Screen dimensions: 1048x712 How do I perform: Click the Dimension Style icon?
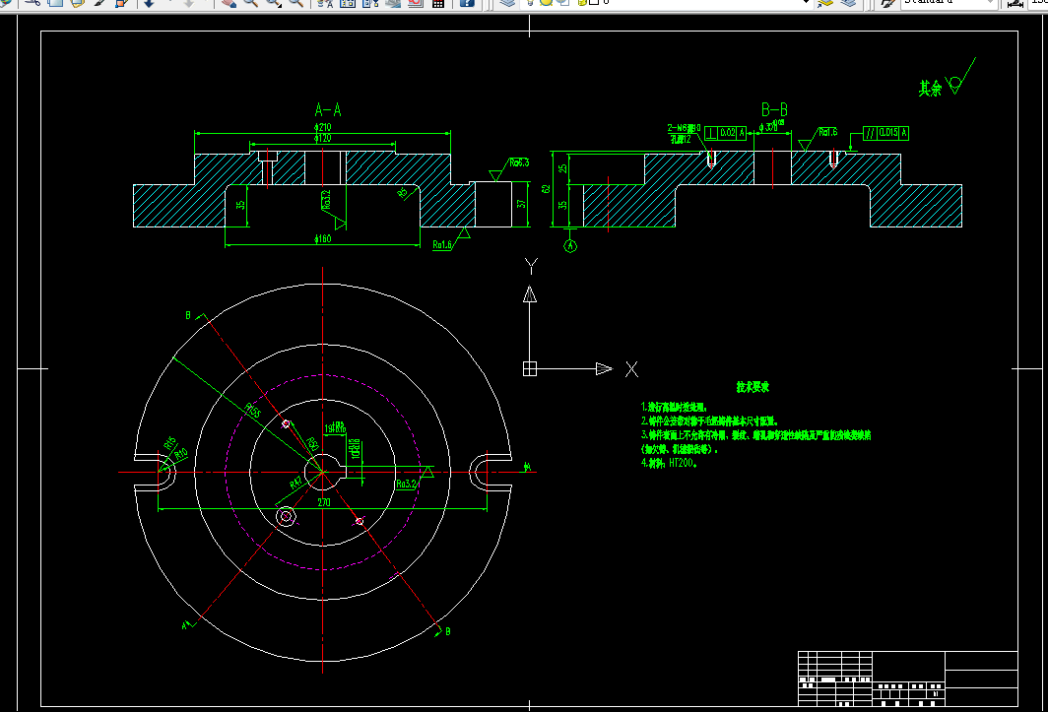[1015, 3]
